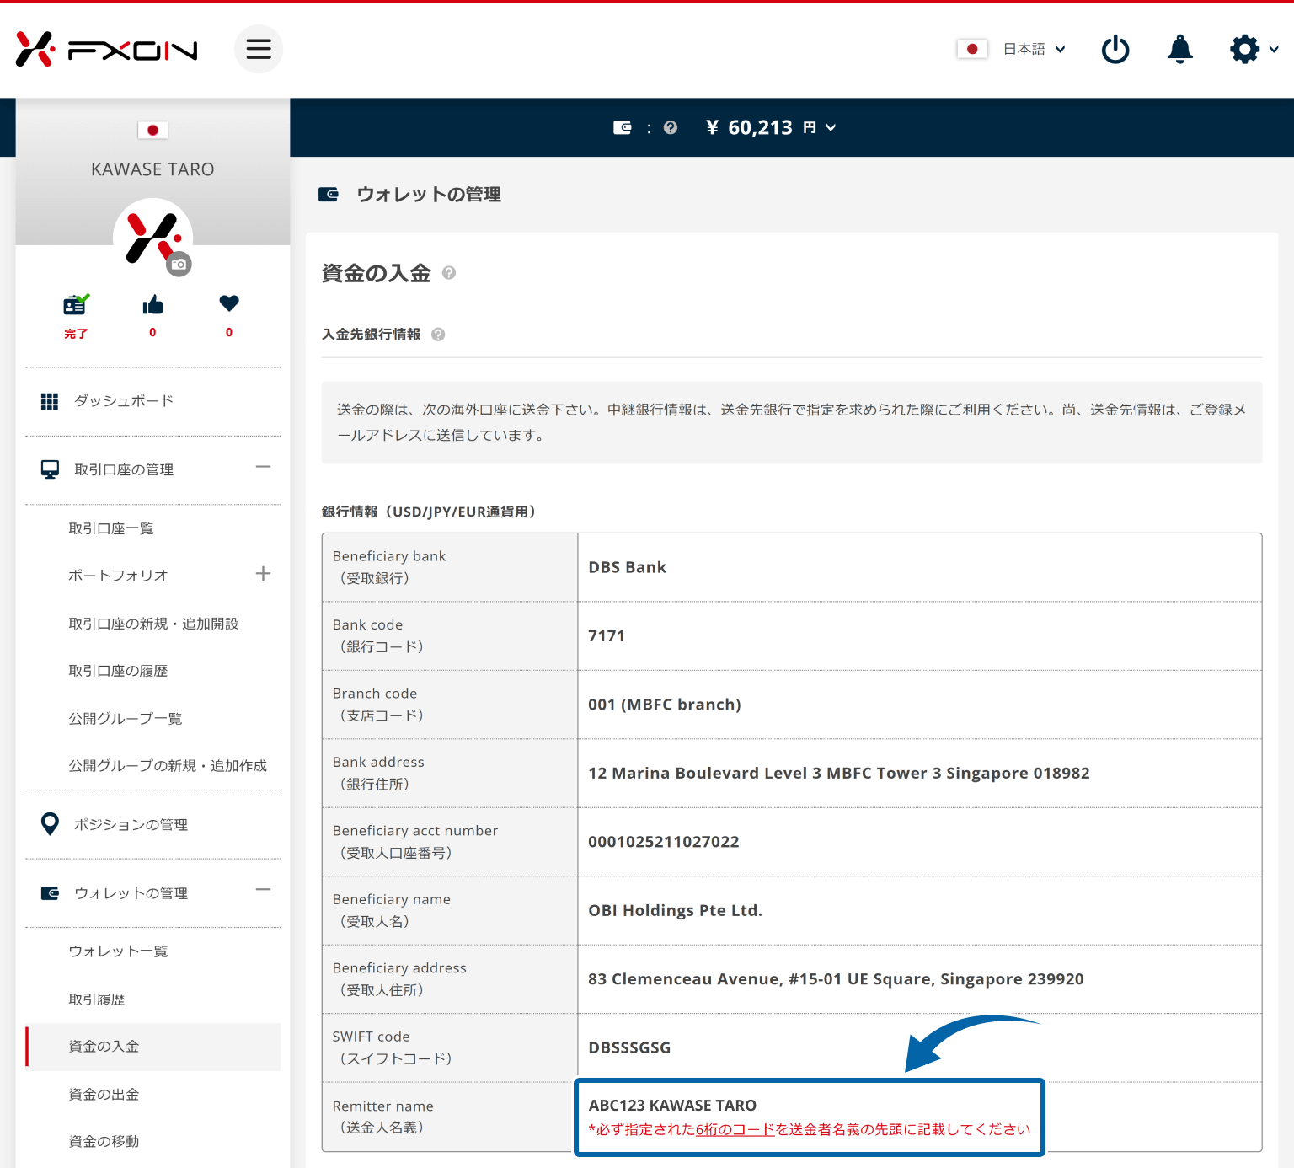Click the thumbs-up likes icon

152,304
